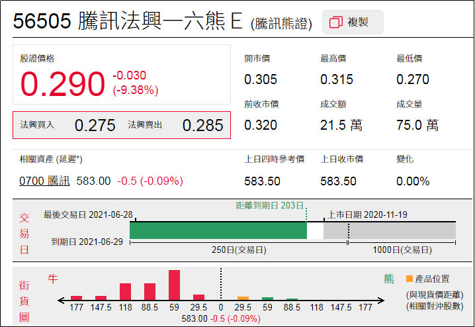475x327 pixels.
Task: Click the red bull bar at 118
Action: (125, 291)
